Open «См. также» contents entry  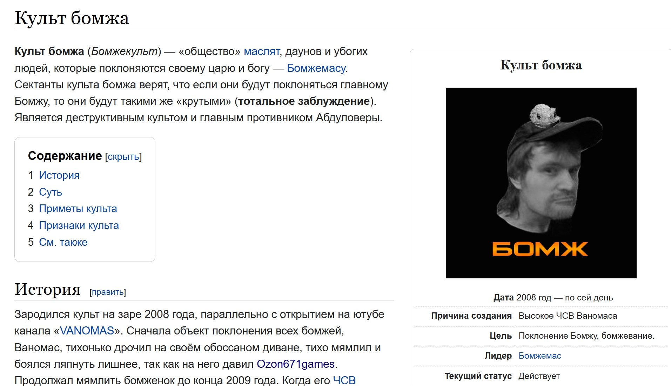63,242
